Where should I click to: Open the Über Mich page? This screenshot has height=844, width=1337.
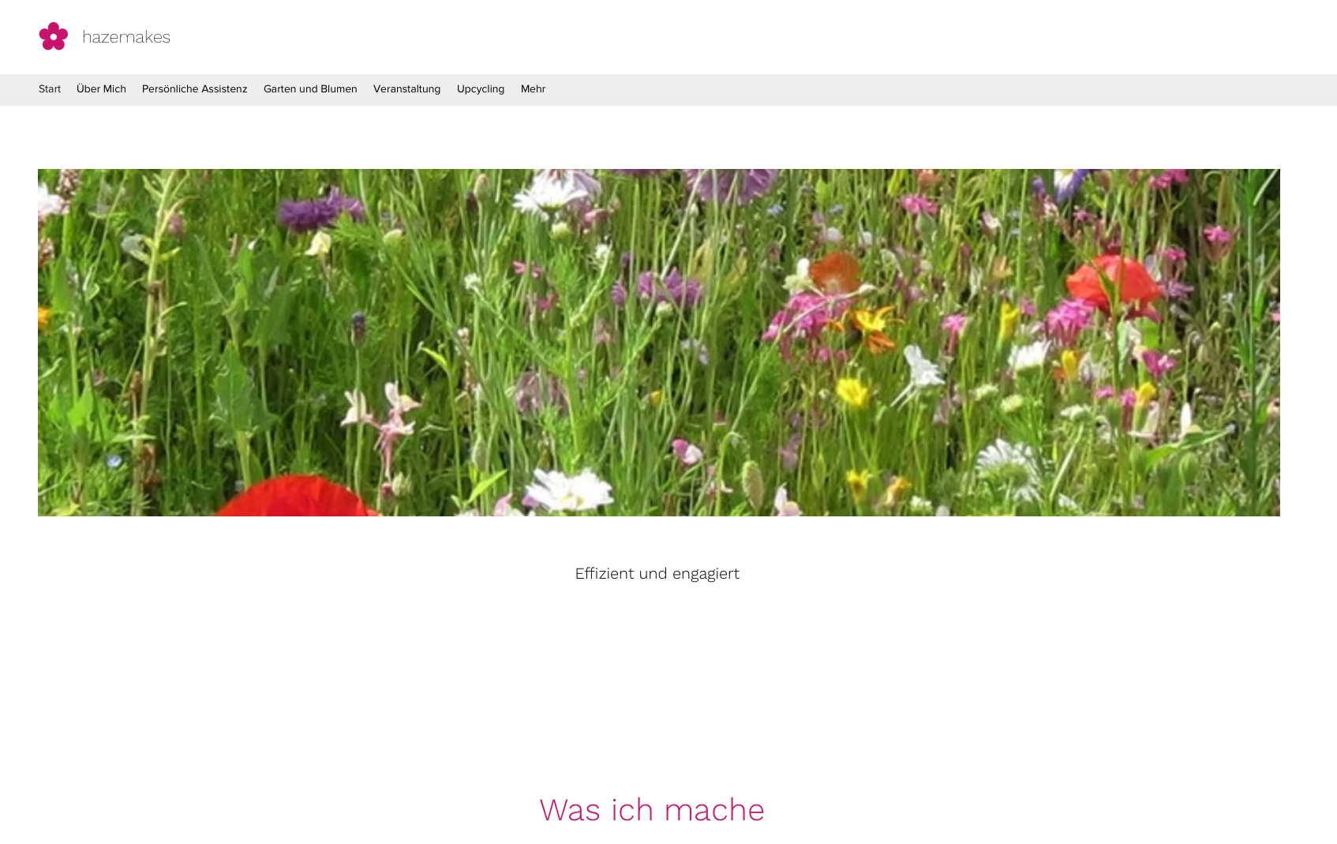coord(101,89)
